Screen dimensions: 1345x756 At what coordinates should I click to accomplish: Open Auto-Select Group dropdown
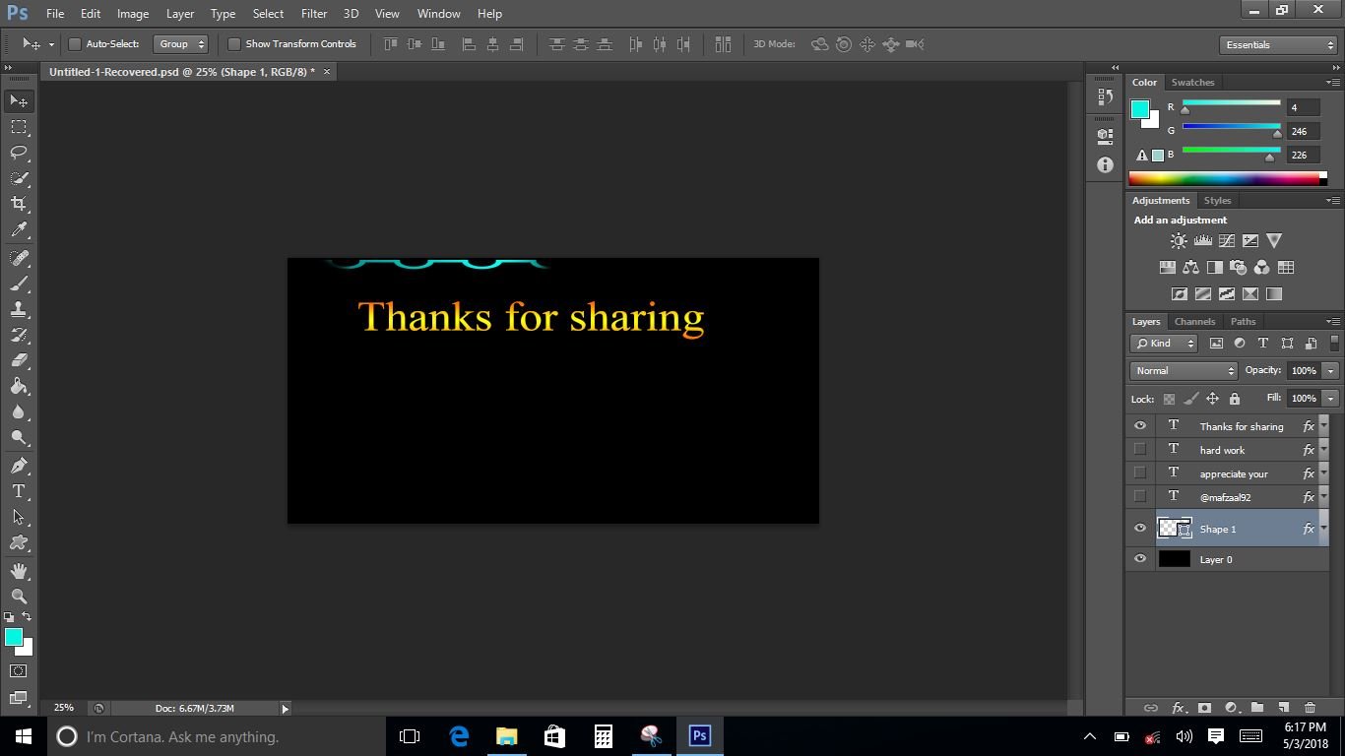(180, 44)
